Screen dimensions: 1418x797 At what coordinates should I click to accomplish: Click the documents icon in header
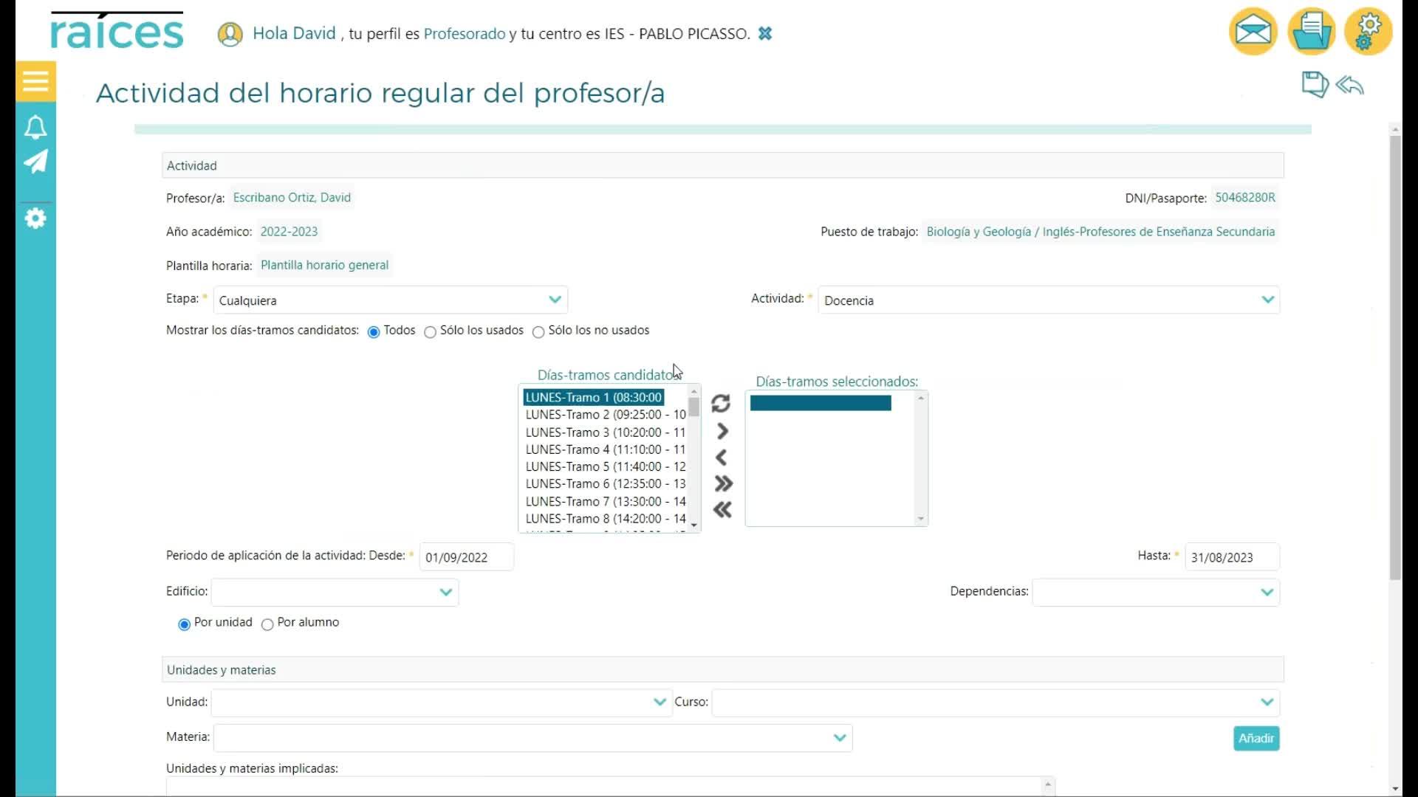pos(1311,32)
